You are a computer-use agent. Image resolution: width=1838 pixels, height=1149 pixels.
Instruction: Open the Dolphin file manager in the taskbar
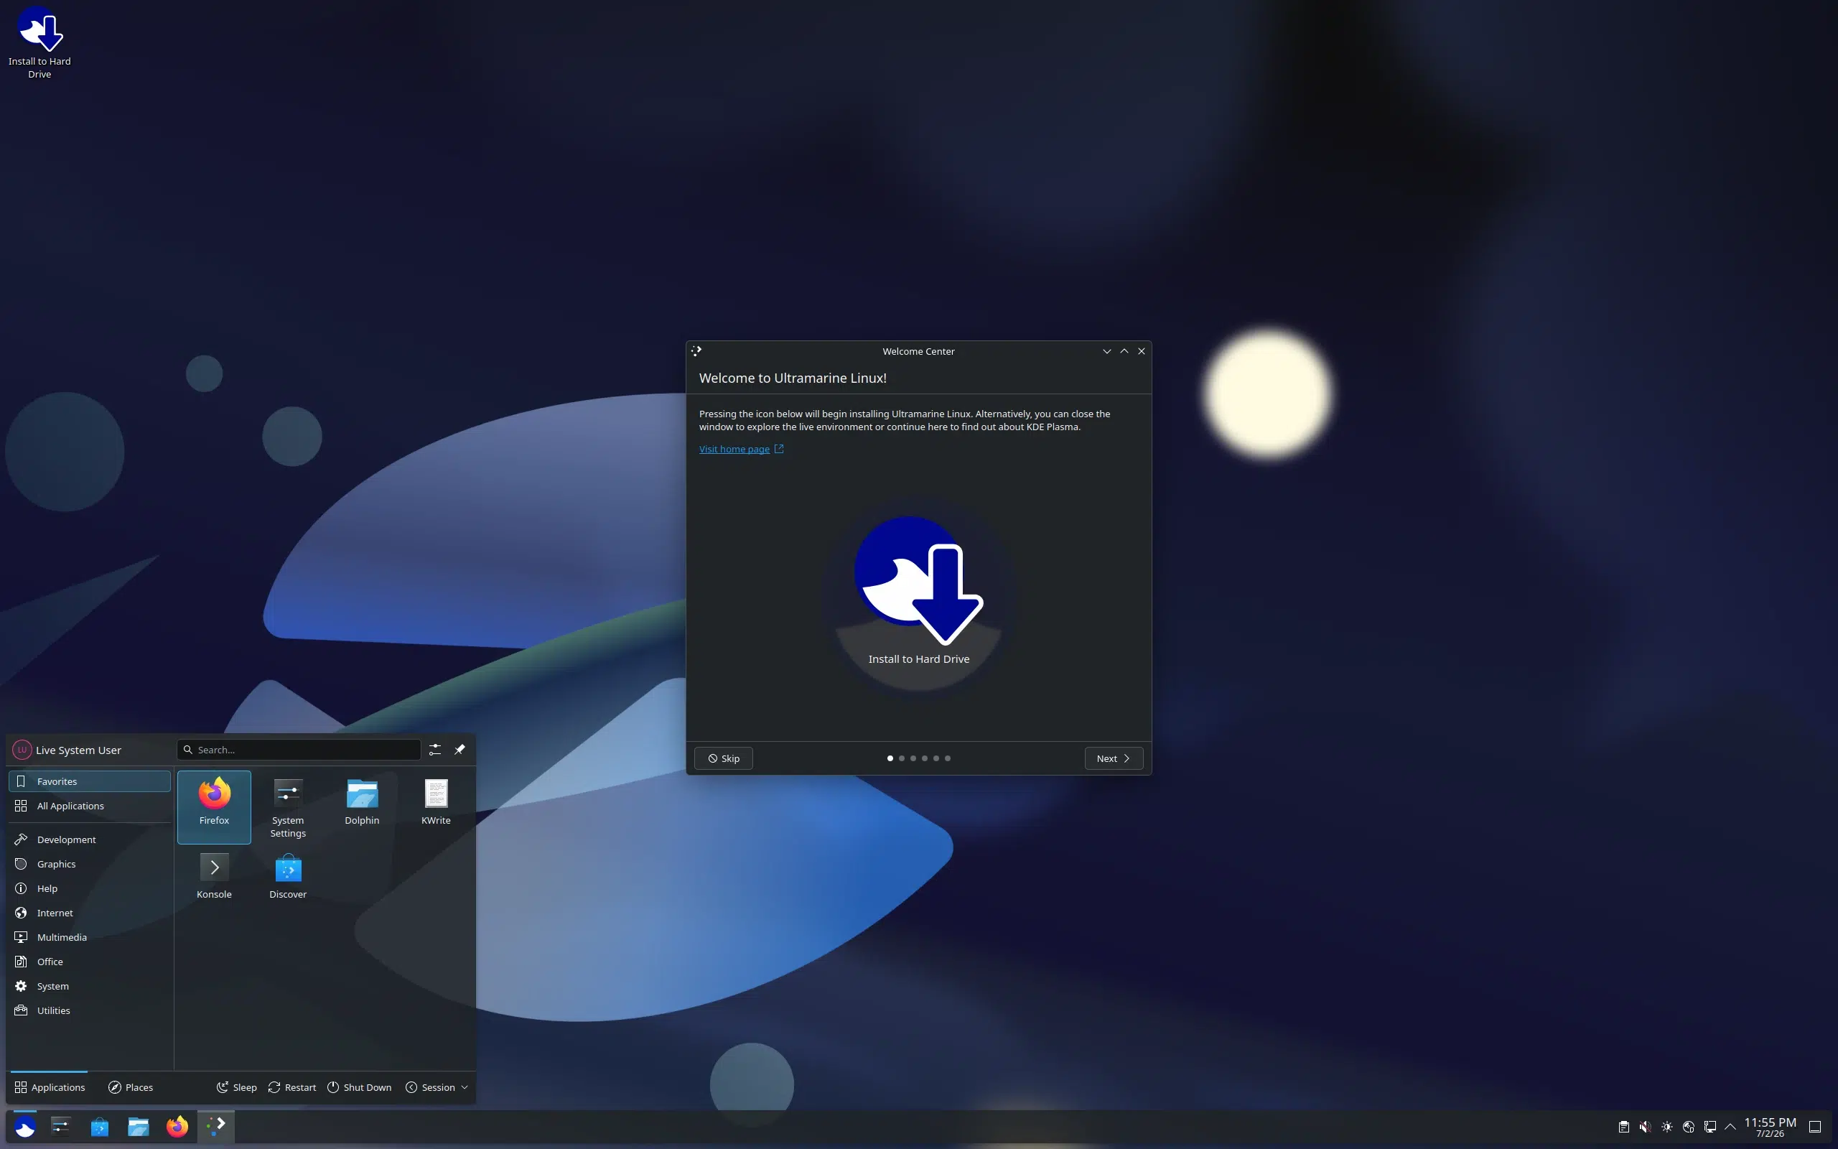pos(139,1126)
